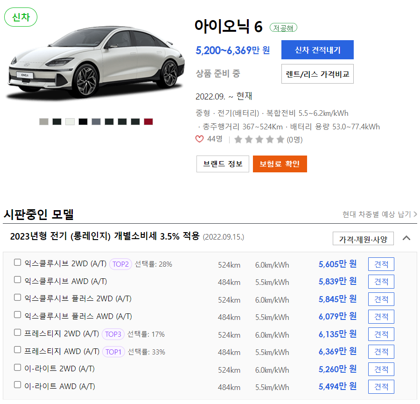Screen dimensions: 420x404
Task: Click the 저공해 low-emission badge
Action: tap(283, 28)
